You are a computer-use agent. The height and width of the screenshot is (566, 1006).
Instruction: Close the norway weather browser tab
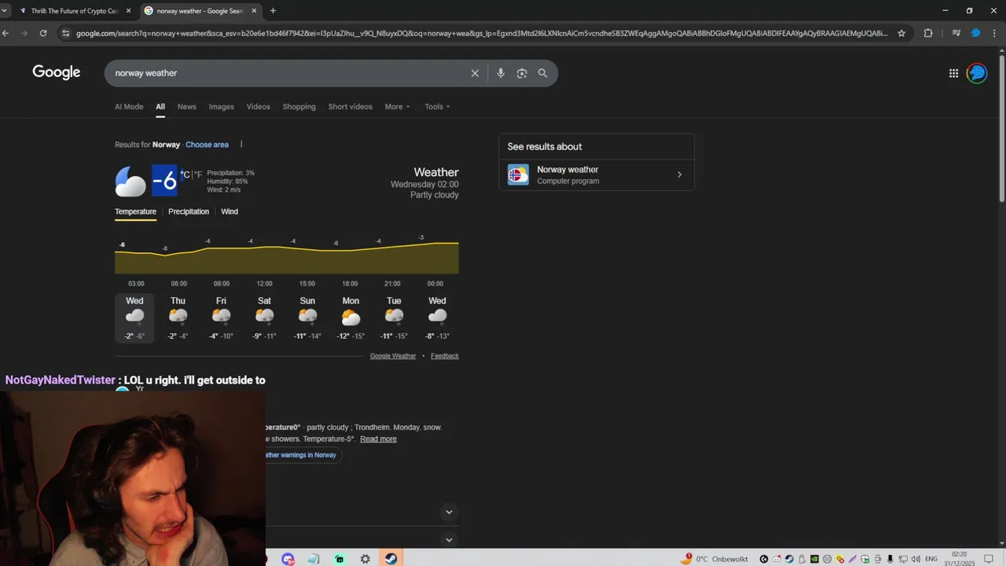click(254, 11)
